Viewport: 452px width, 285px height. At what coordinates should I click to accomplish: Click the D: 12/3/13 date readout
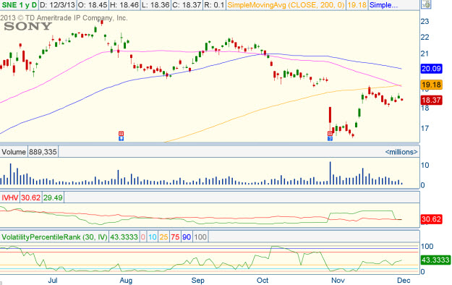57,5
